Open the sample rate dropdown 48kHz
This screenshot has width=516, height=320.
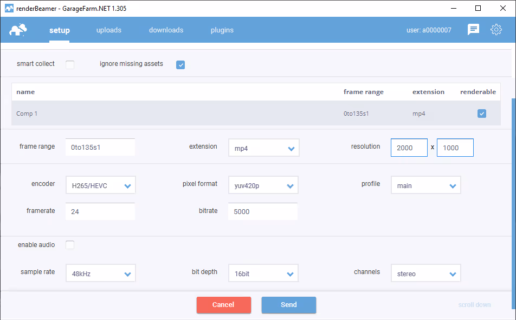coord(101,273)
